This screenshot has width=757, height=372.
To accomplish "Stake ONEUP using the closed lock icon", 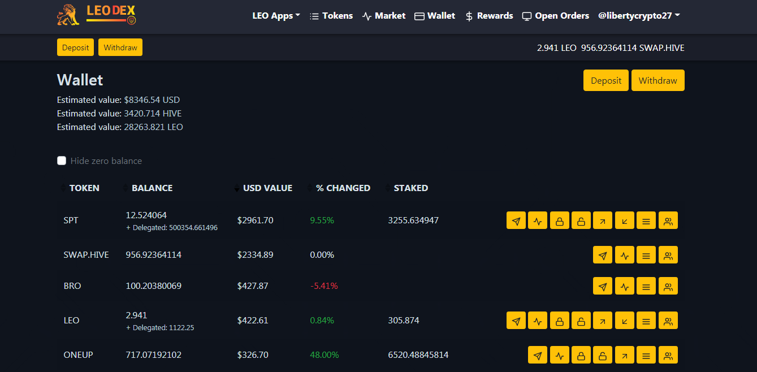I will pyautogui.click(x=581, y=355).
